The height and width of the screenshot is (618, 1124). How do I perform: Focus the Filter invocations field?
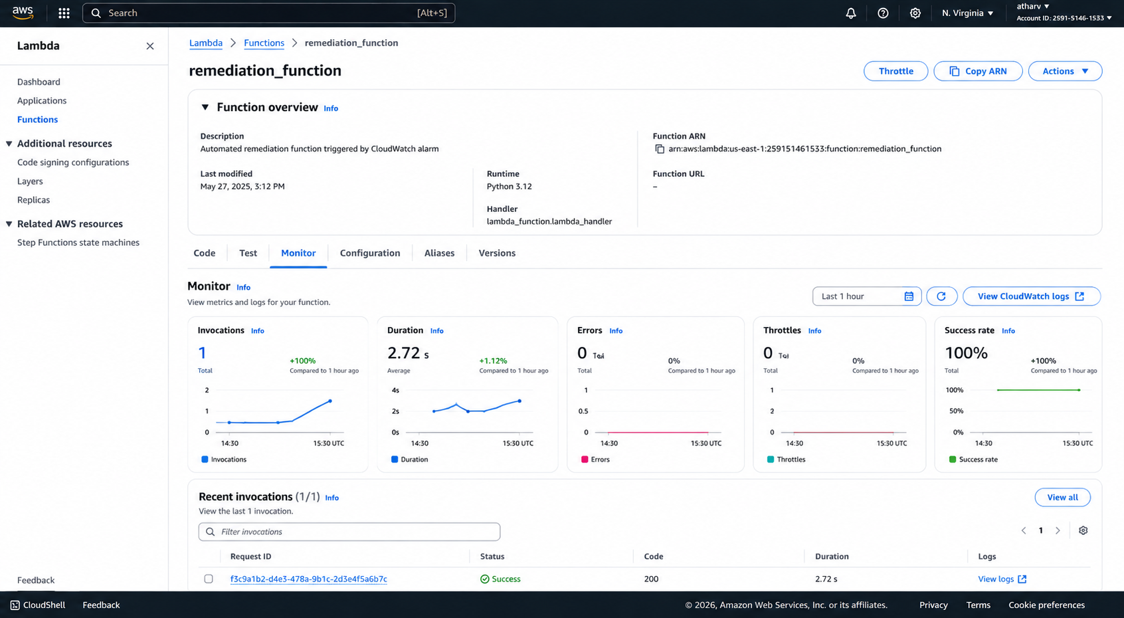coord(349,532)
